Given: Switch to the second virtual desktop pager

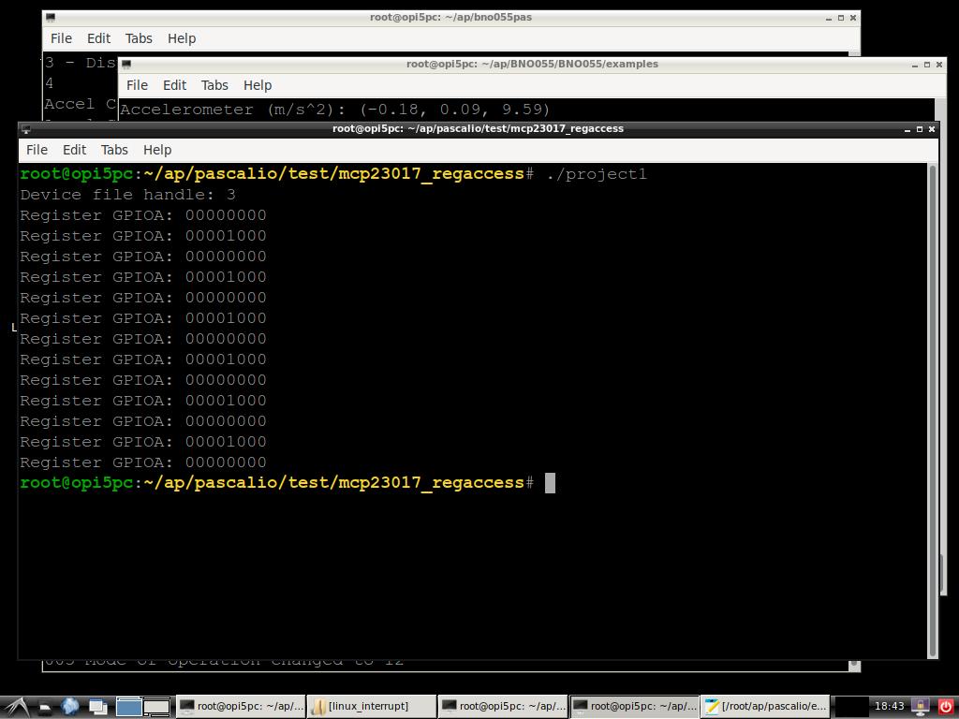Looking at the screenshot, I should (x=157, y=707).
